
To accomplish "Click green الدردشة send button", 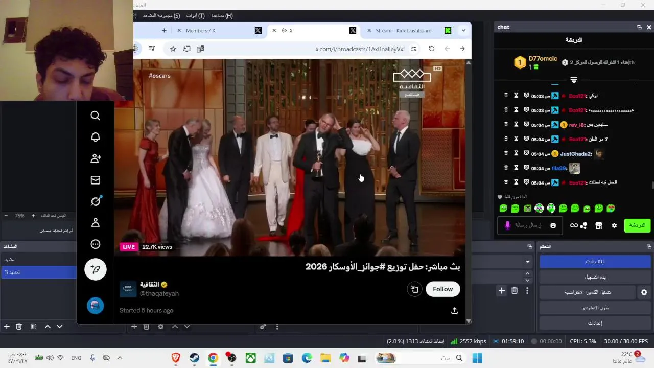I will 637,225.
